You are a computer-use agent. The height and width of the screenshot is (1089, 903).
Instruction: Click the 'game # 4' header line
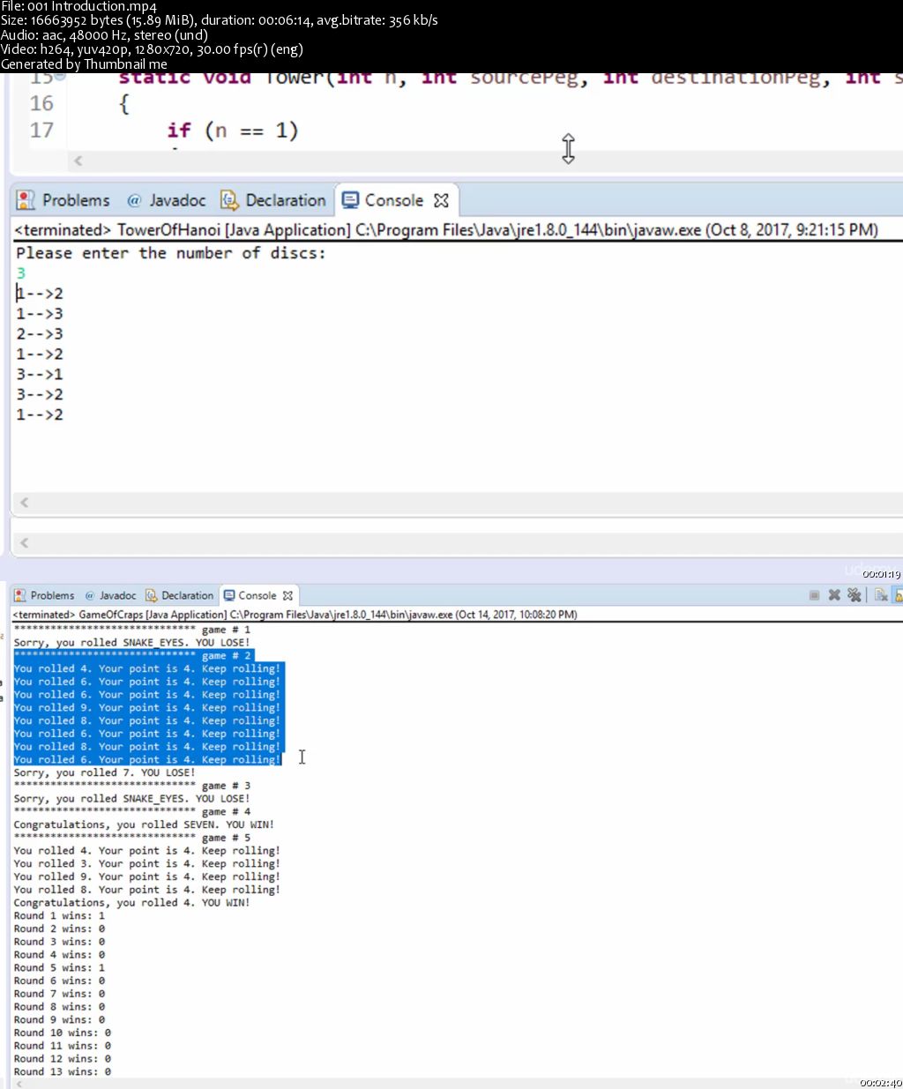pos(132,812)
